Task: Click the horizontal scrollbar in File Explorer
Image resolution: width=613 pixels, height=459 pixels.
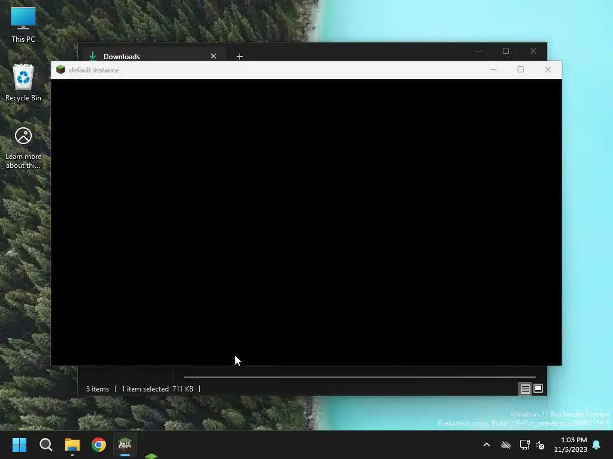Action: tap(360, 377)
